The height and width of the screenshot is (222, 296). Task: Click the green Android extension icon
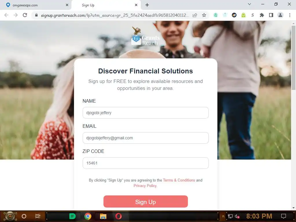243,15
